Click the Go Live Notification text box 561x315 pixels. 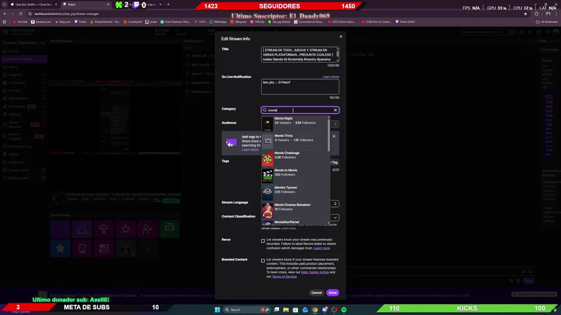pos(300,87)
